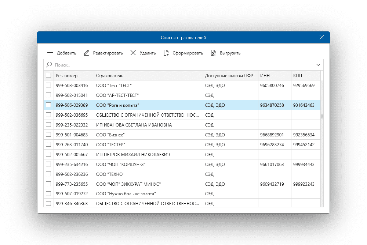Click the vertical scrollbar thumb
This screenshot has width=367, height=245.
click(322, 116)
